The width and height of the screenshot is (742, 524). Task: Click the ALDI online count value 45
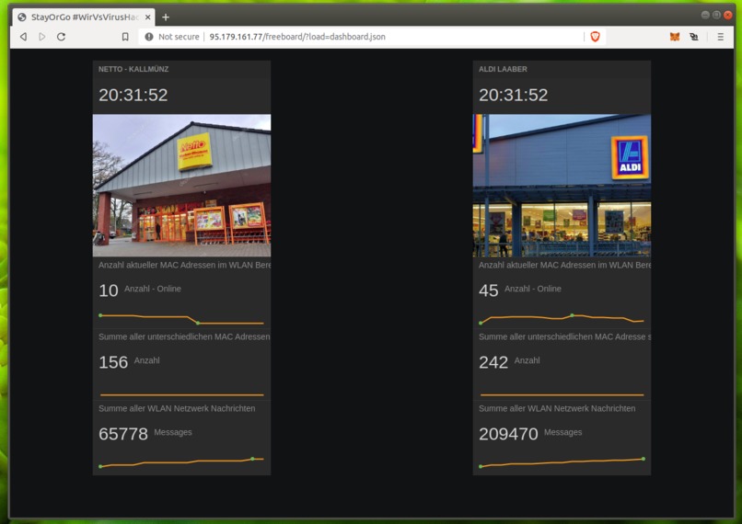[x=488, y=290]
